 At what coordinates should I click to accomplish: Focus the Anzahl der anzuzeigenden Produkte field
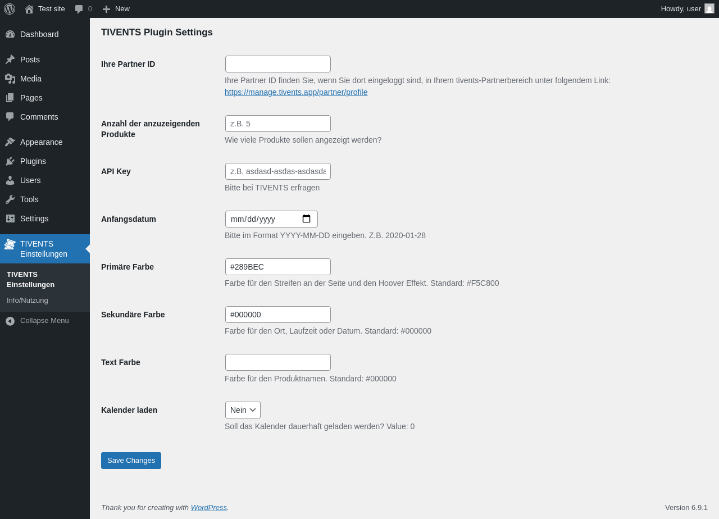point(278,124)
